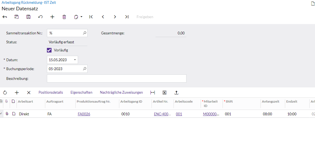Add a new record with the top plus icon
This screenshot has height=144, width=315.
click(x=52, y=17)
